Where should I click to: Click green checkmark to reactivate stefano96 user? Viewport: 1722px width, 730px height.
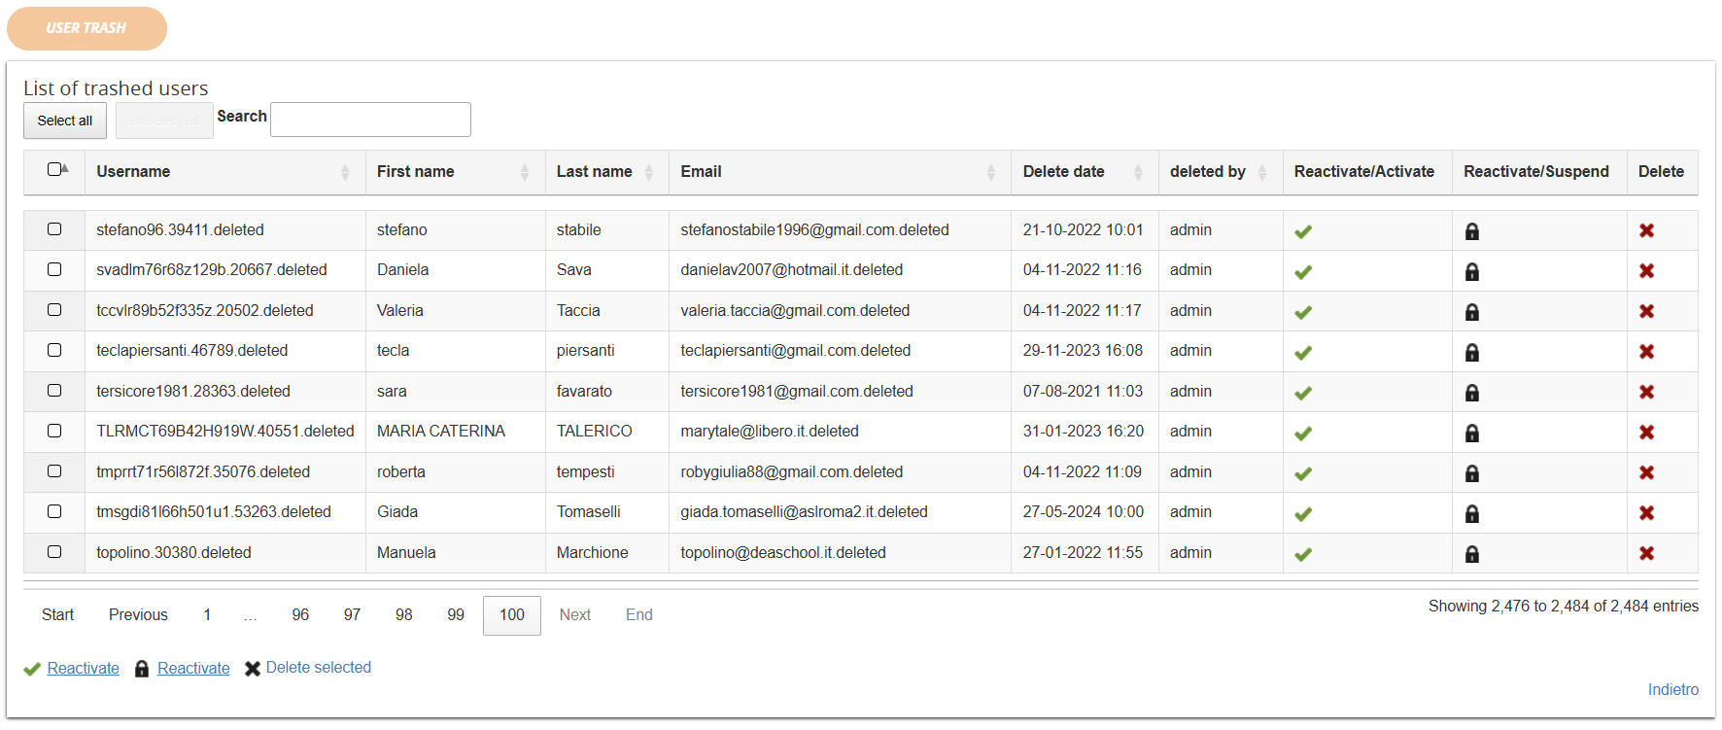pyautogui.click(x=1303, y=231)
